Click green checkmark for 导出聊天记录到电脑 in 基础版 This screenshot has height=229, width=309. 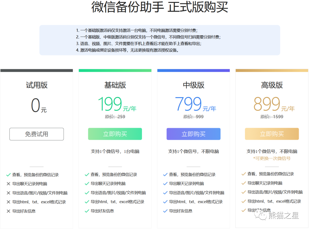[x=87, y=184]
